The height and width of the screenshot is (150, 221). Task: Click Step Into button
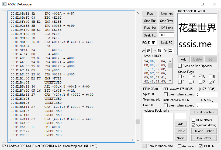(167, 14)
